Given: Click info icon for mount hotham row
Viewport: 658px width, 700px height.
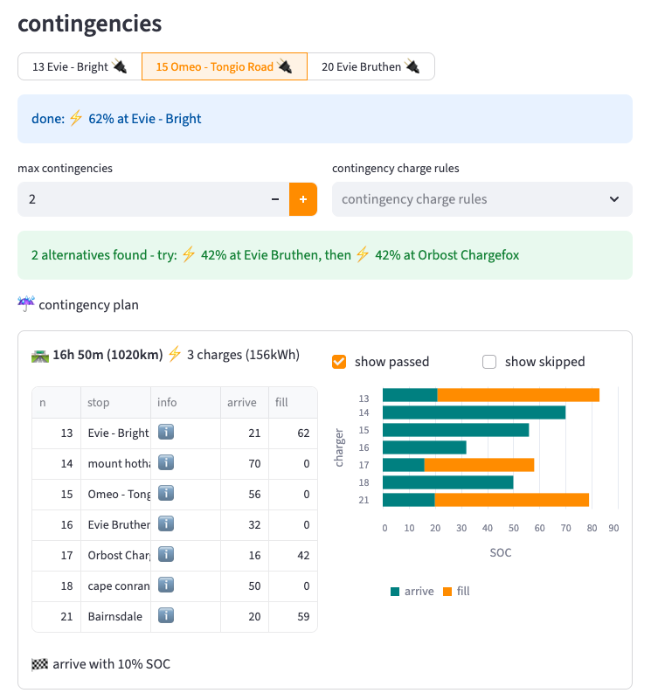Looking at the screenshot, I should [x=166, y=463].
